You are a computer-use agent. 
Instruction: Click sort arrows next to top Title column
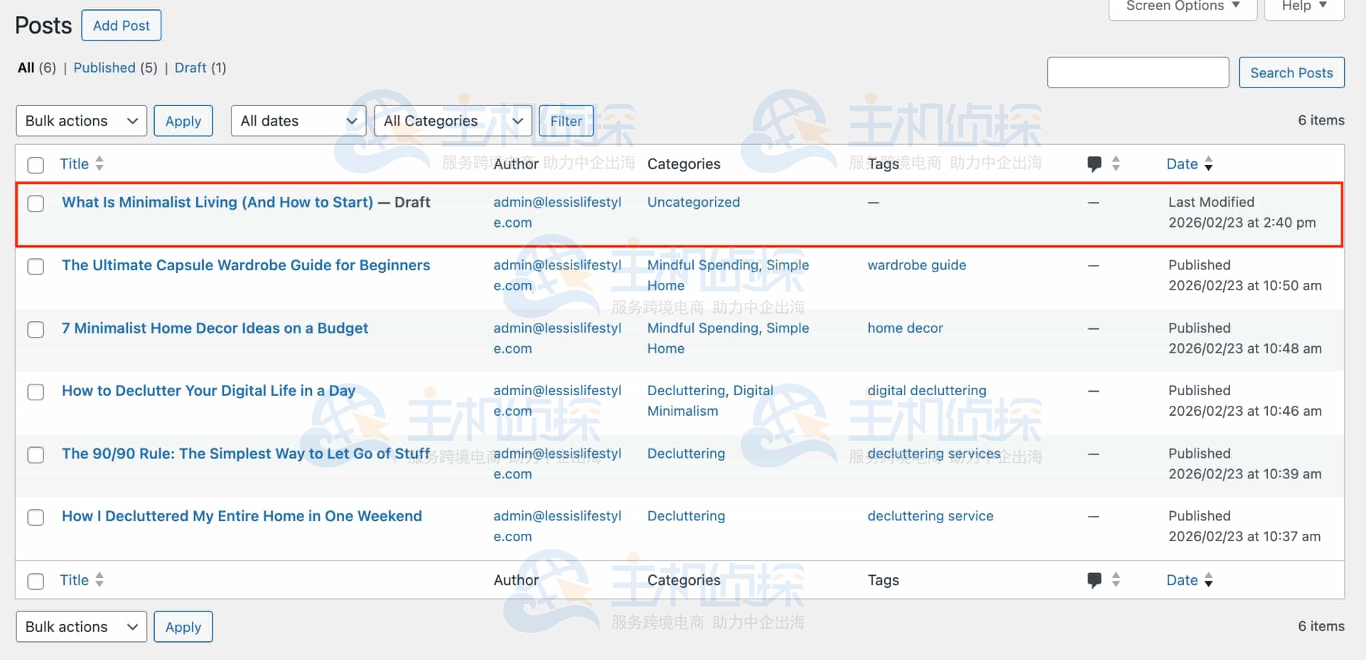point(99,163)
